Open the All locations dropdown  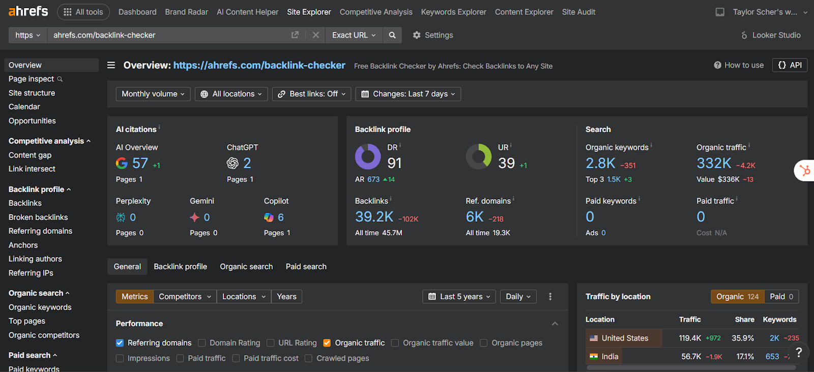(231, 94)
